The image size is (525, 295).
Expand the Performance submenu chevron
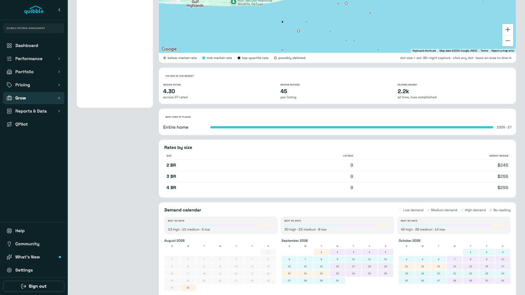(59, 59)
